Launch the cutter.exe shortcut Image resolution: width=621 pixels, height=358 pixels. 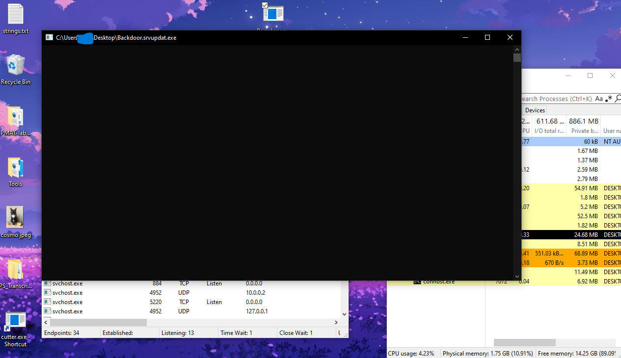coord(16,321)
